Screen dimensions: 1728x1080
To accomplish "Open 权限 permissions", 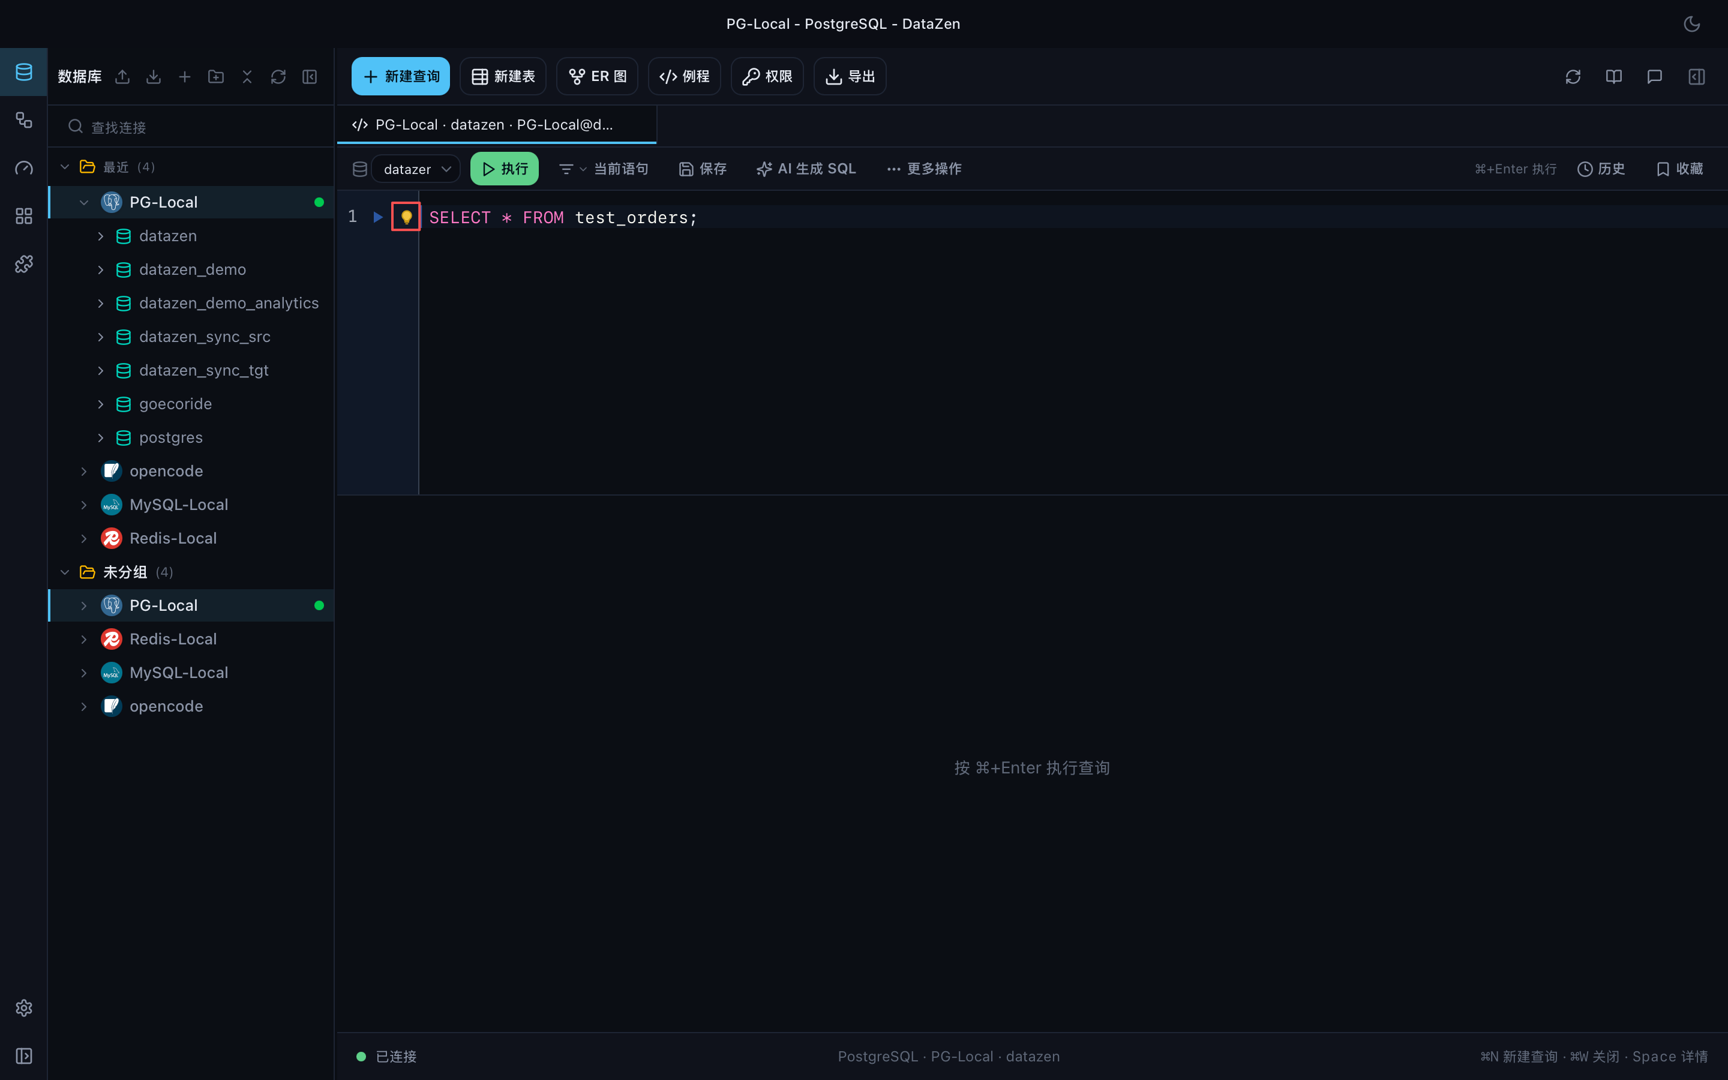I will click(x=767, y=76).
